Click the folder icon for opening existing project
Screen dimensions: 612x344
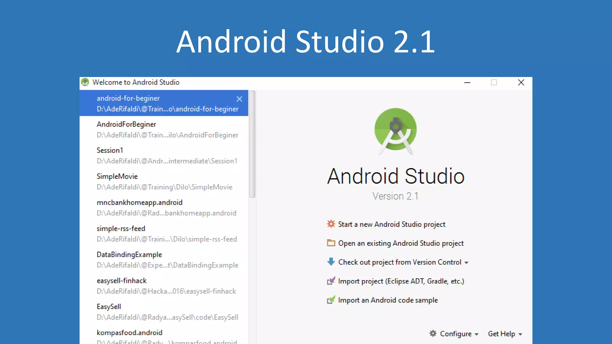tap(331, 243)
